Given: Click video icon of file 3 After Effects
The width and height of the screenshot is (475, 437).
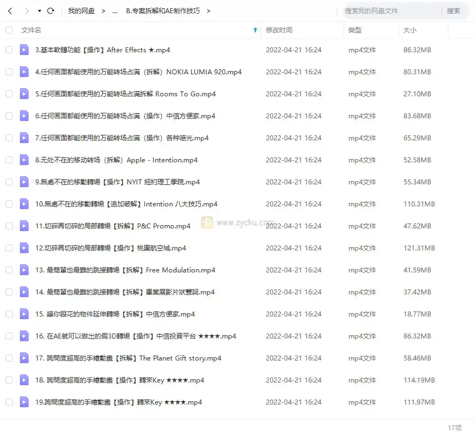Looking at the screenshot, I should (x=24, y=50).
